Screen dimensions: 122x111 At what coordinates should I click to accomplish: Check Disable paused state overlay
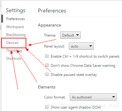tap(47, 74)
